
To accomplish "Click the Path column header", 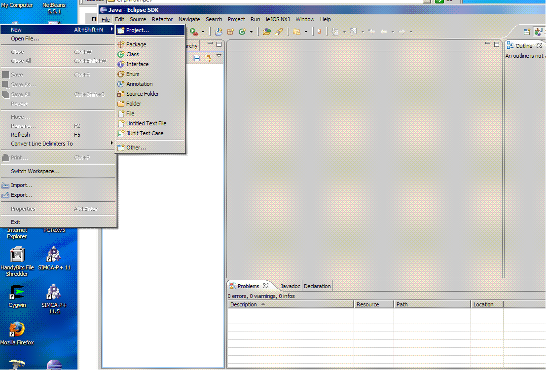I will [x=432, y=304].
